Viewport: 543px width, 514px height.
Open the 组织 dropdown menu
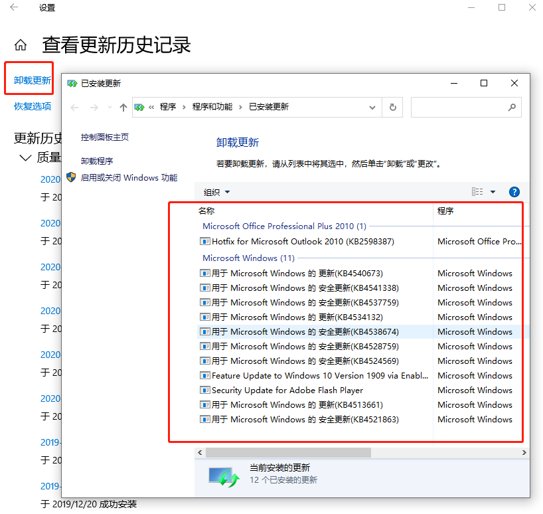[216, 192]
